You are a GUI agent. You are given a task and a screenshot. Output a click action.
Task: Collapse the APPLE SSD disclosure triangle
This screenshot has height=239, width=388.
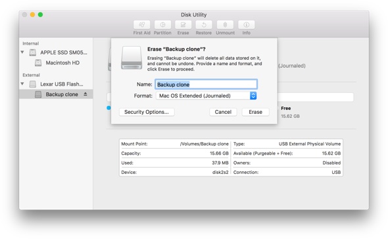(x=22, y=52)
